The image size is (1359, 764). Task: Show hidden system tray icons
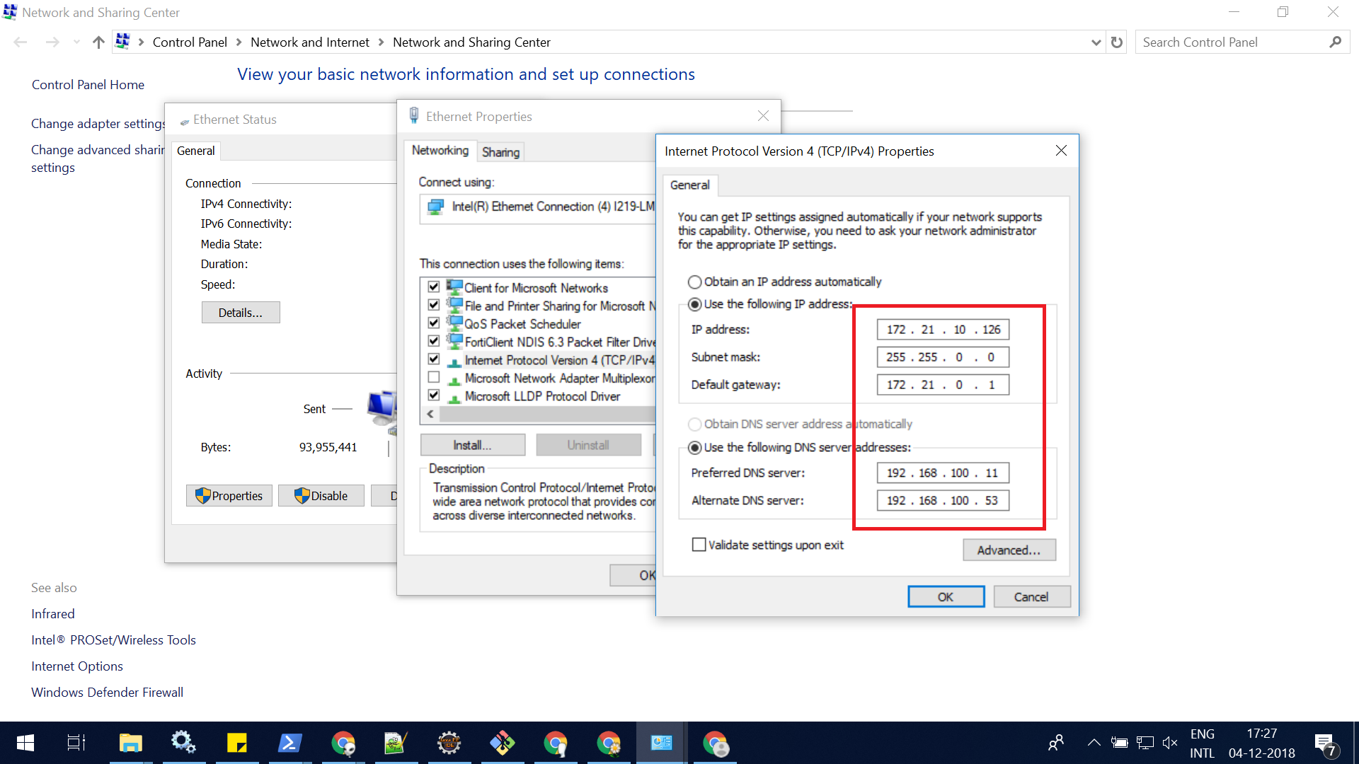(1094, 743)
